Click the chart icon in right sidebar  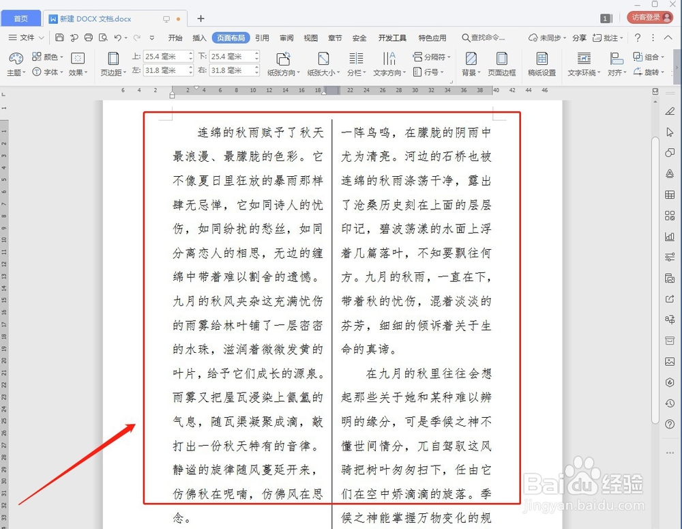coord(669,237)
